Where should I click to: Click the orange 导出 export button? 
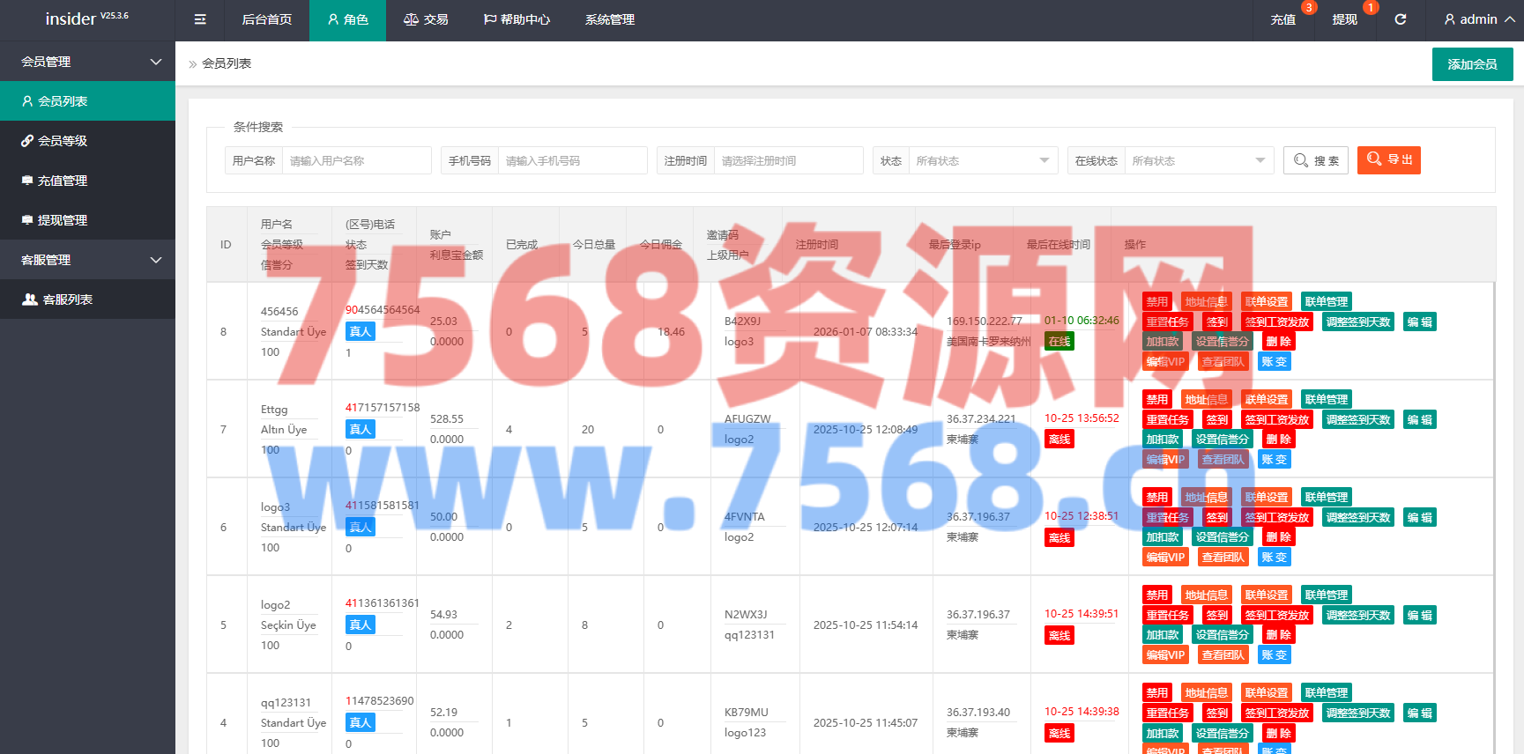click(x=1388, y=160)
